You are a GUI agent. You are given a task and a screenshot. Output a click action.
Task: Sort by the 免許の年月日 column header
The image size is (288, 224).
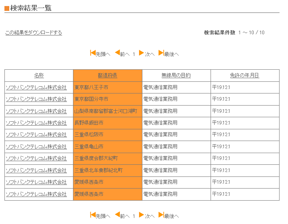click(244, 75)
